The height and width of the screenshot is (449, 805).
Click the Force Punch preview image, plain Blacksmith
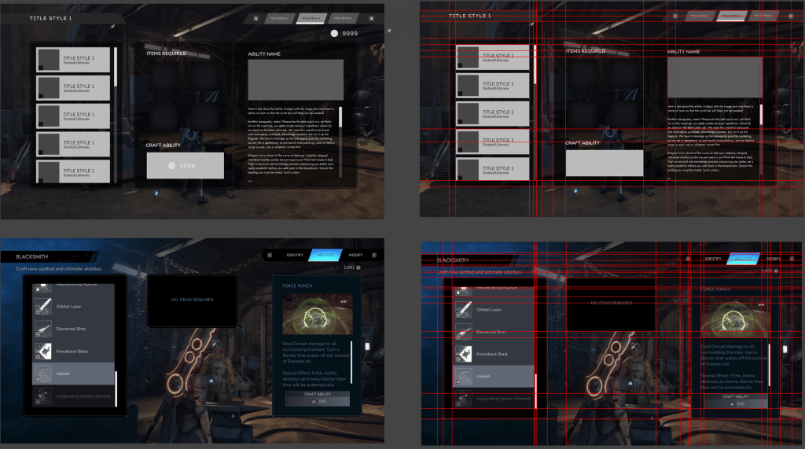pyautogui.click(x=318, y=315)
